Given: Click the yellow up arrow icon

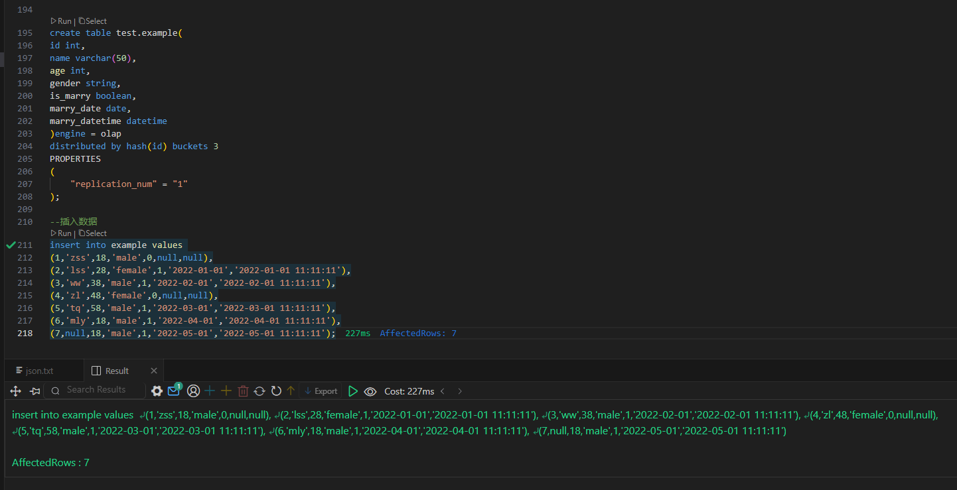Looking at the screenshot, I should (x=291, y=391).
